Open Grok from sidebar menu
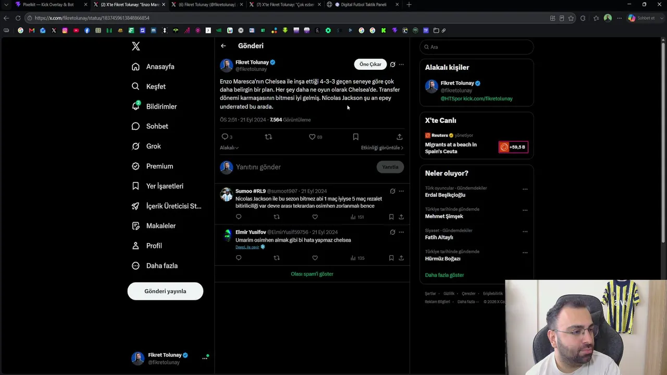 146,146
